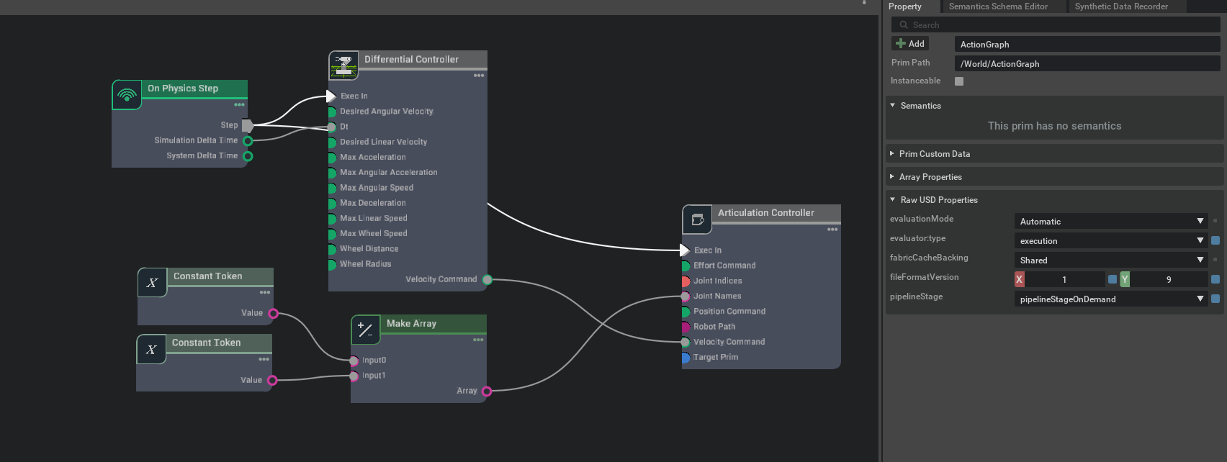Open the Synthetic Data Recorder tab
1227x462 pixels.
tap(1121, 6)
